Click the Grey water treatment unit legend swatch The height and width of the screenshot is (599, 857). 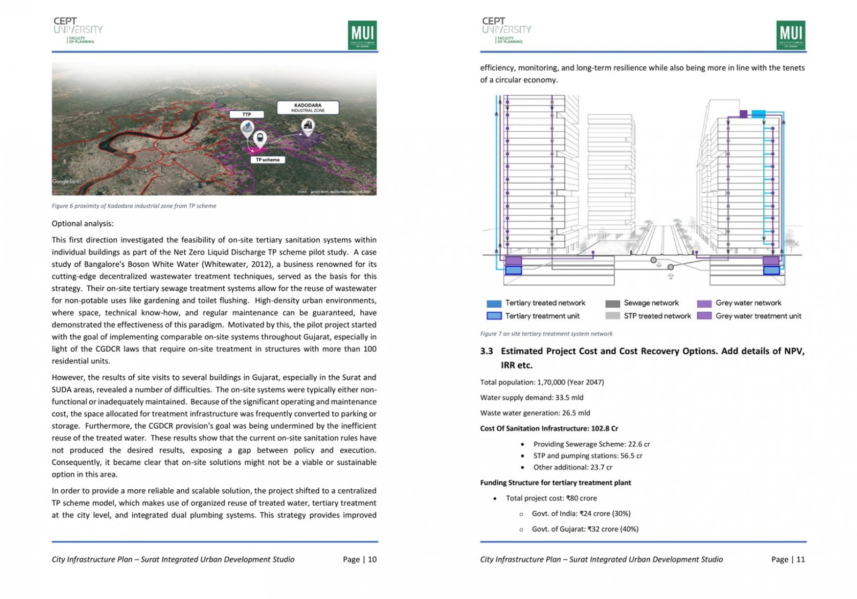click(x=704, y=316)
